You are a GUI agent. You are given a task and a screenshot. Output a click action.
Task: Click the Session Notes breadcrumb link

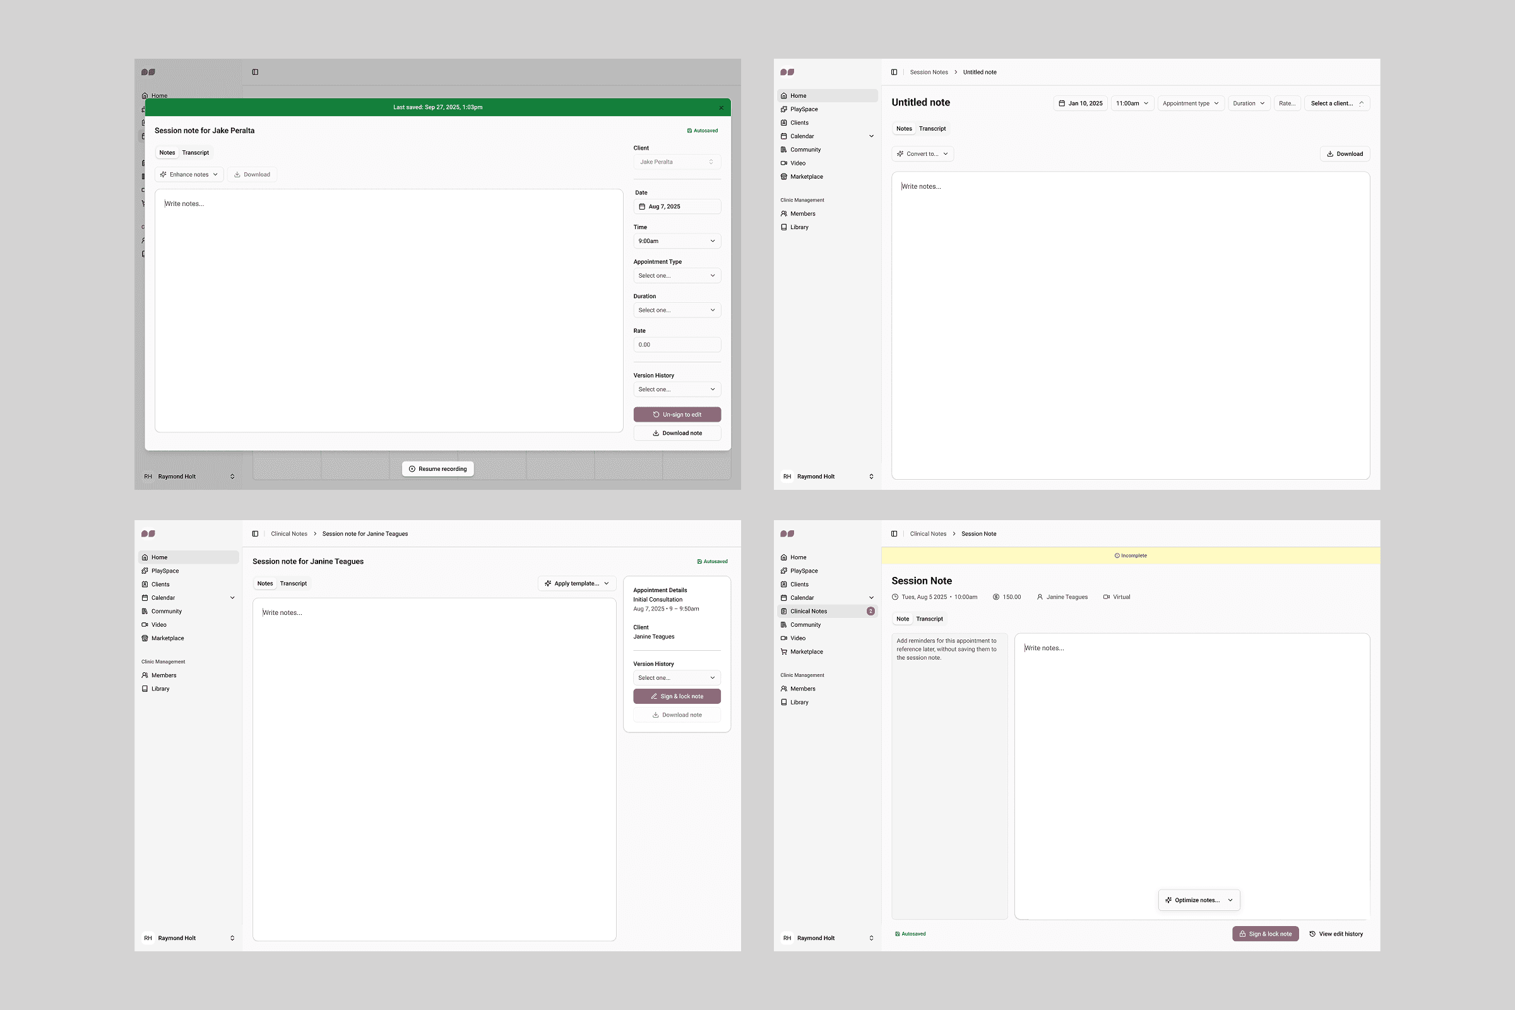pyautogui.click(x=928, y=72)
